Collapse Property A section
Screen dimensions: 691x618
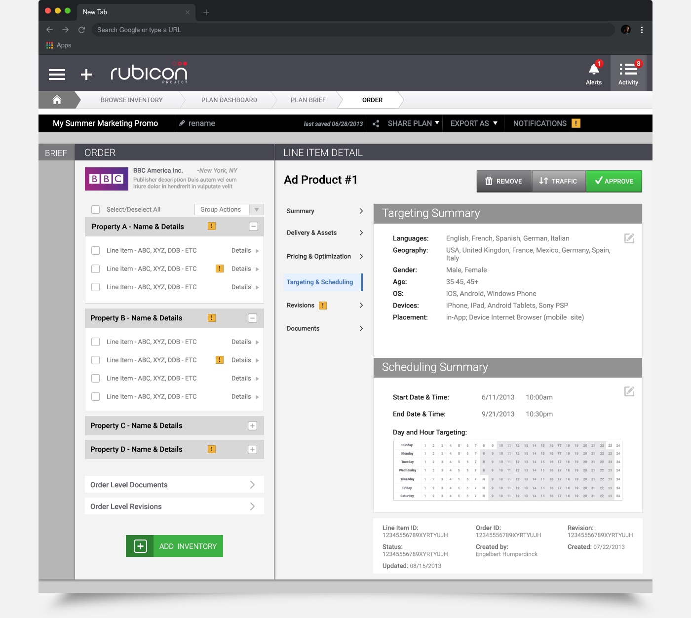pos(253,227)
